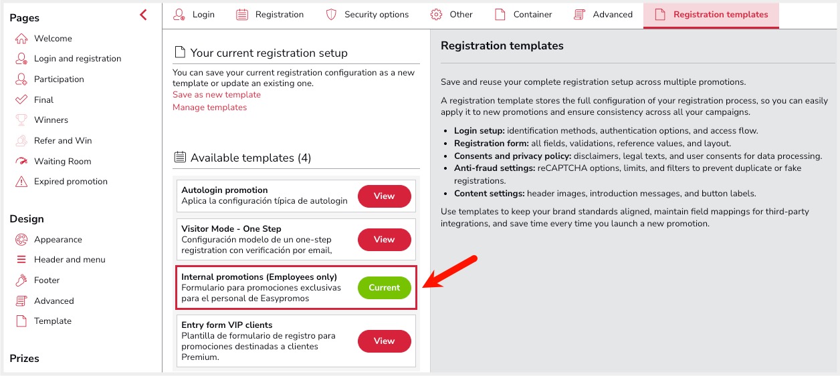840x376 pixels.
Task: View the Autologin promotion template
Action: [384, 196]
